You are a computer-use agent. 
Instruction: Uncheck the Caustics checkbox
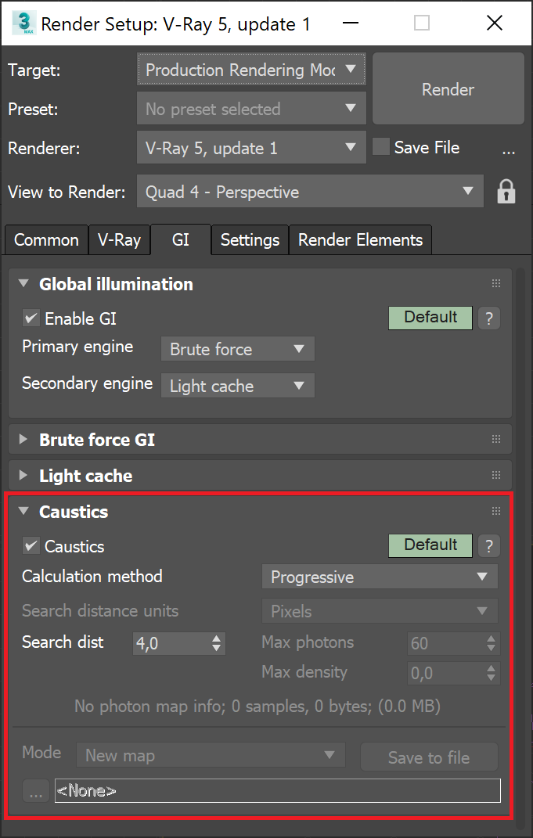click(31, 546)
